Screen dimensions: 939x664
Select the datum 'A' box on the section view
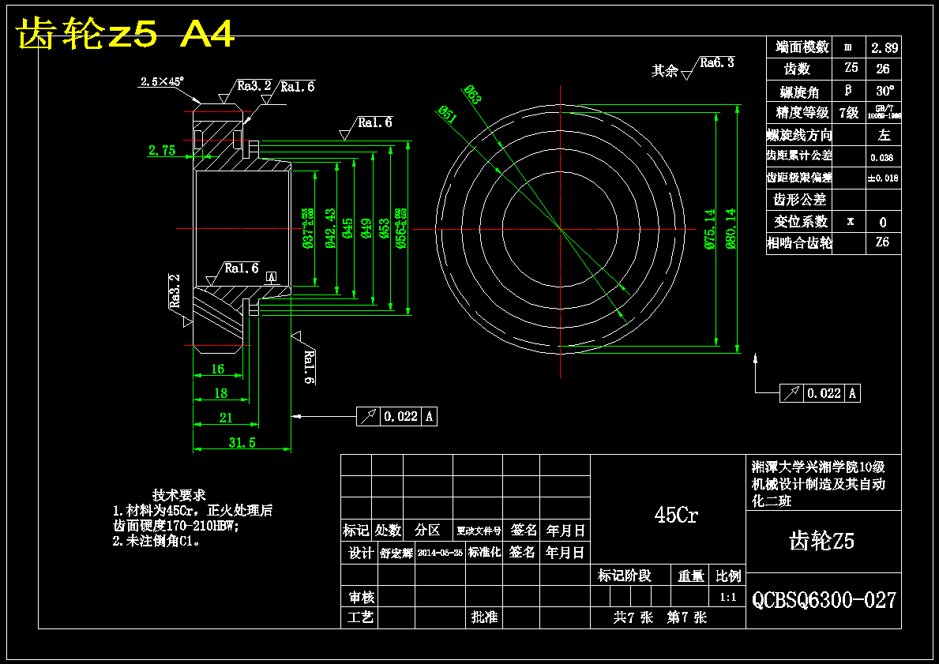(272, 276)
